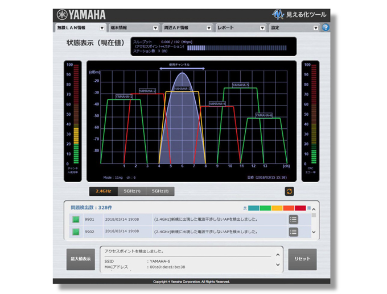Move the problem list down with its arrow
Image resolution: width=387 pixels, height=294 pixels.
pos(314,232)
